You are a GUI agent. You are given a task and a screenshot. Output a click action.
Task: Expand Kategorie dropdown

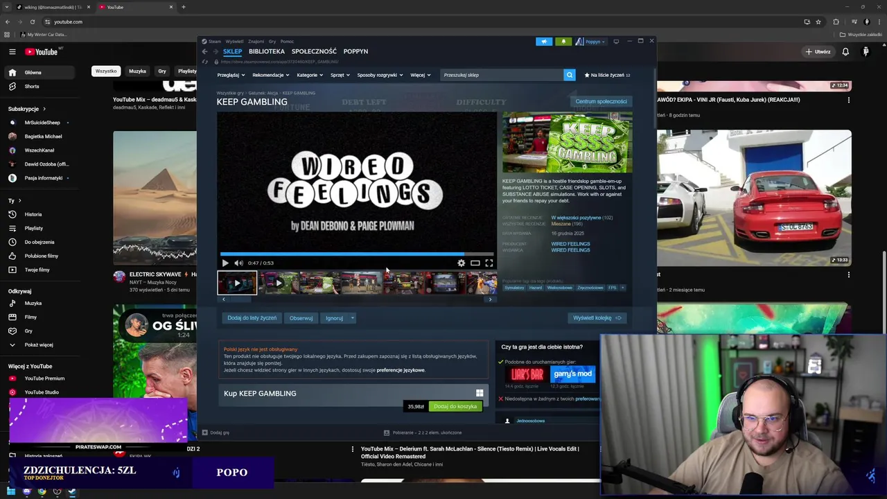click(310, 75)
